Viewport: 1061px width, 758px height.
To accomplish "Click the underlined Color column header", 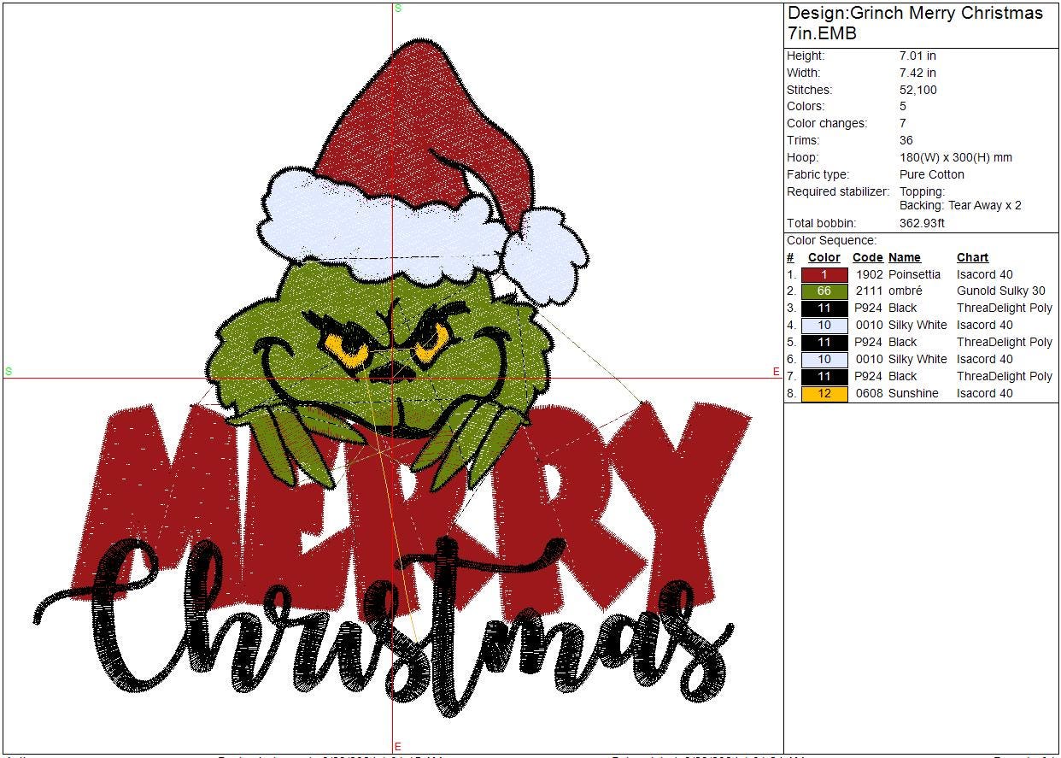I will (x=824, y=257).
